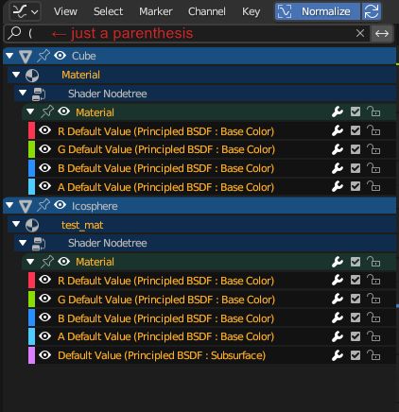Toggle the Normalize button
The image size is (399, 412).
318,11
